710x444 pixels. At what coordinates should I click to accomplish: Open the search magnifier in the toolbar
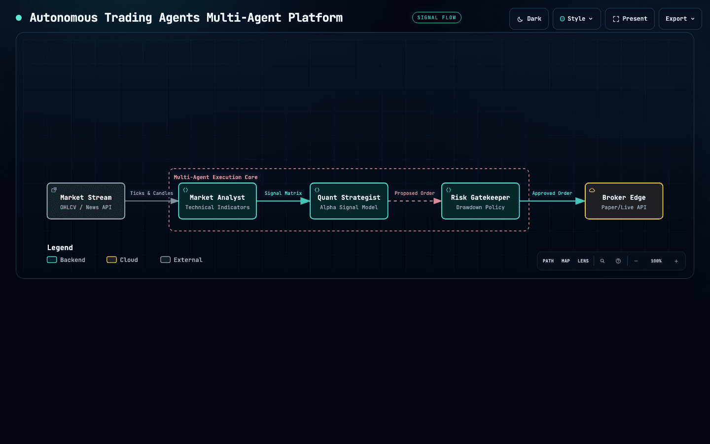602,261
